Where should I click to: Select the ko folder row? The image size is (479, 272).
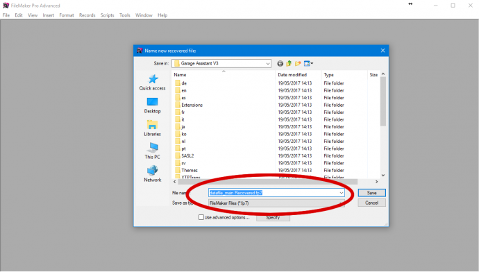click(276, 134)
